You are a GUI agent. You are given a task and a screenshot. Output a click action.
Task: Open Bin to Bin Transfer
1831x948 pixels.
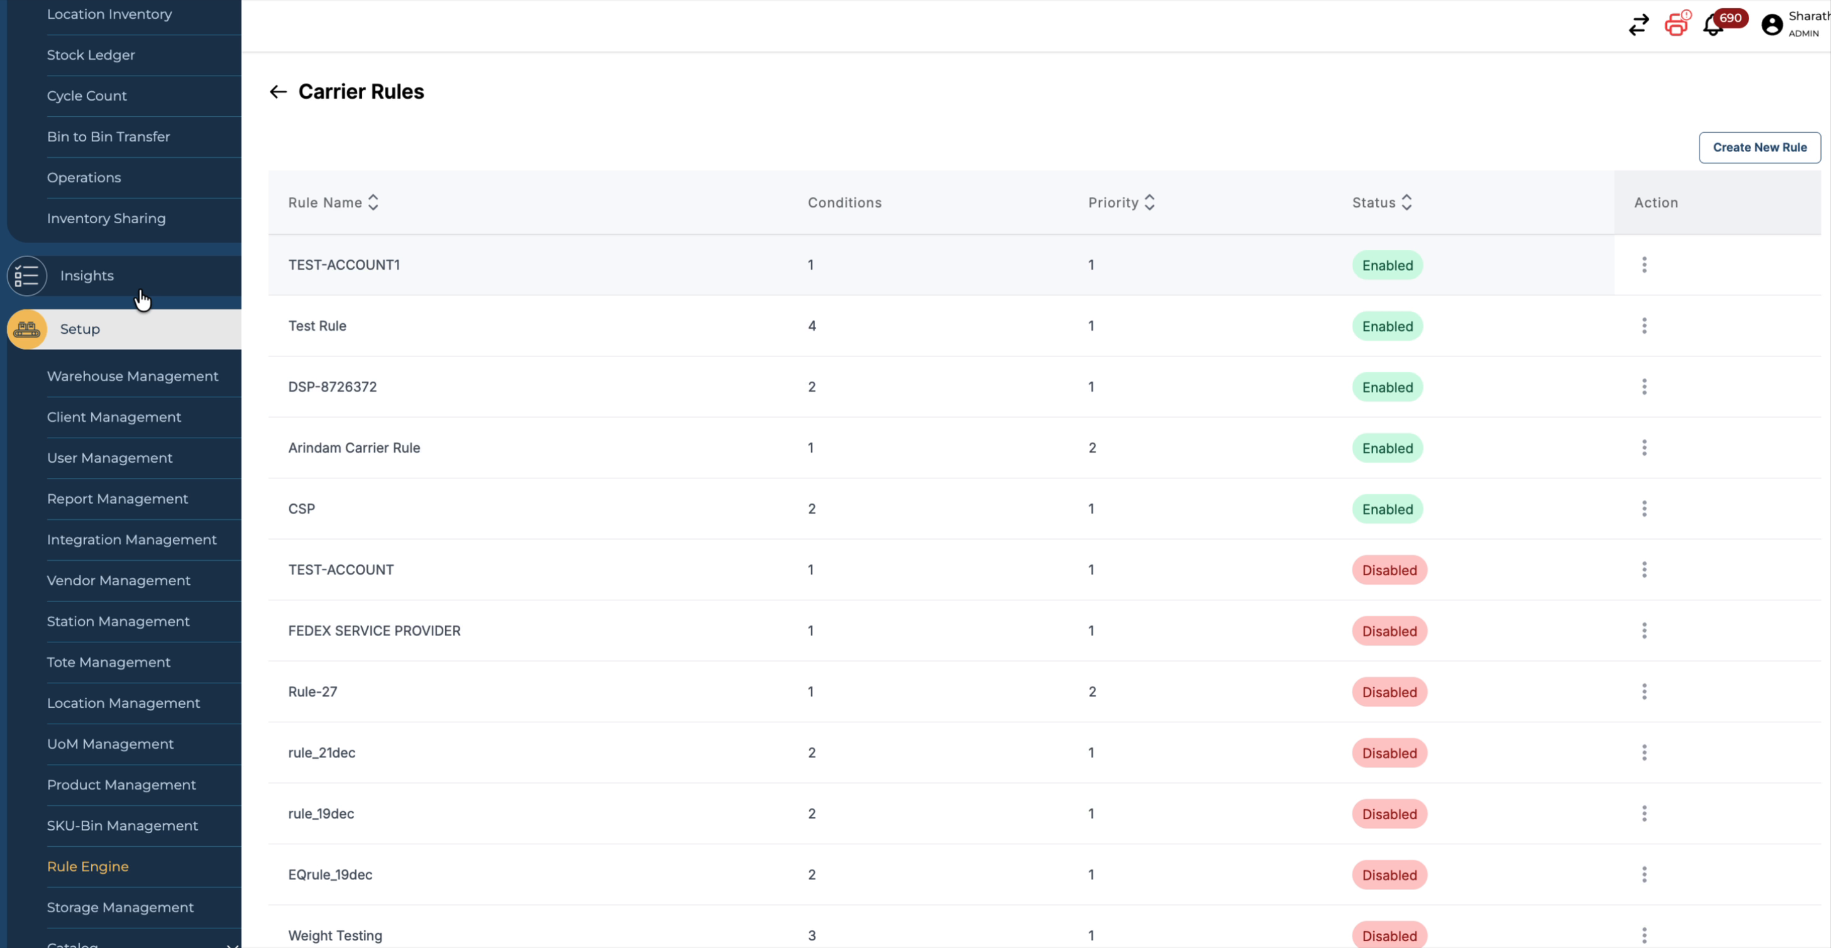[109, 137]
